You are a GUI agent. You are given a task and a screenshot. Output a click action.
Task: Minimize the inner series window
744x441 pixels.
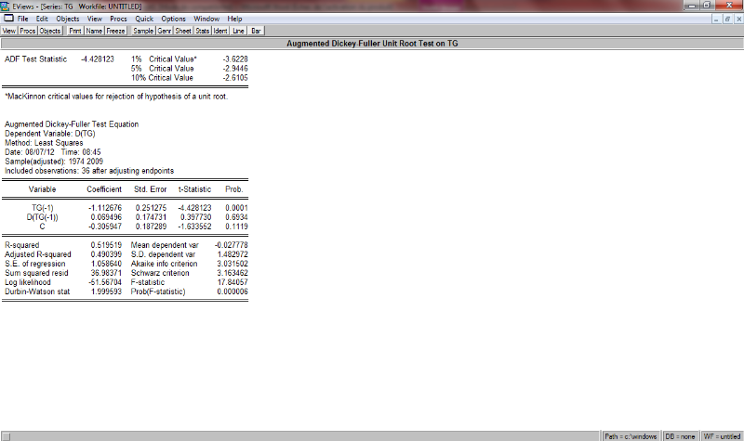[x=716, y=19]
